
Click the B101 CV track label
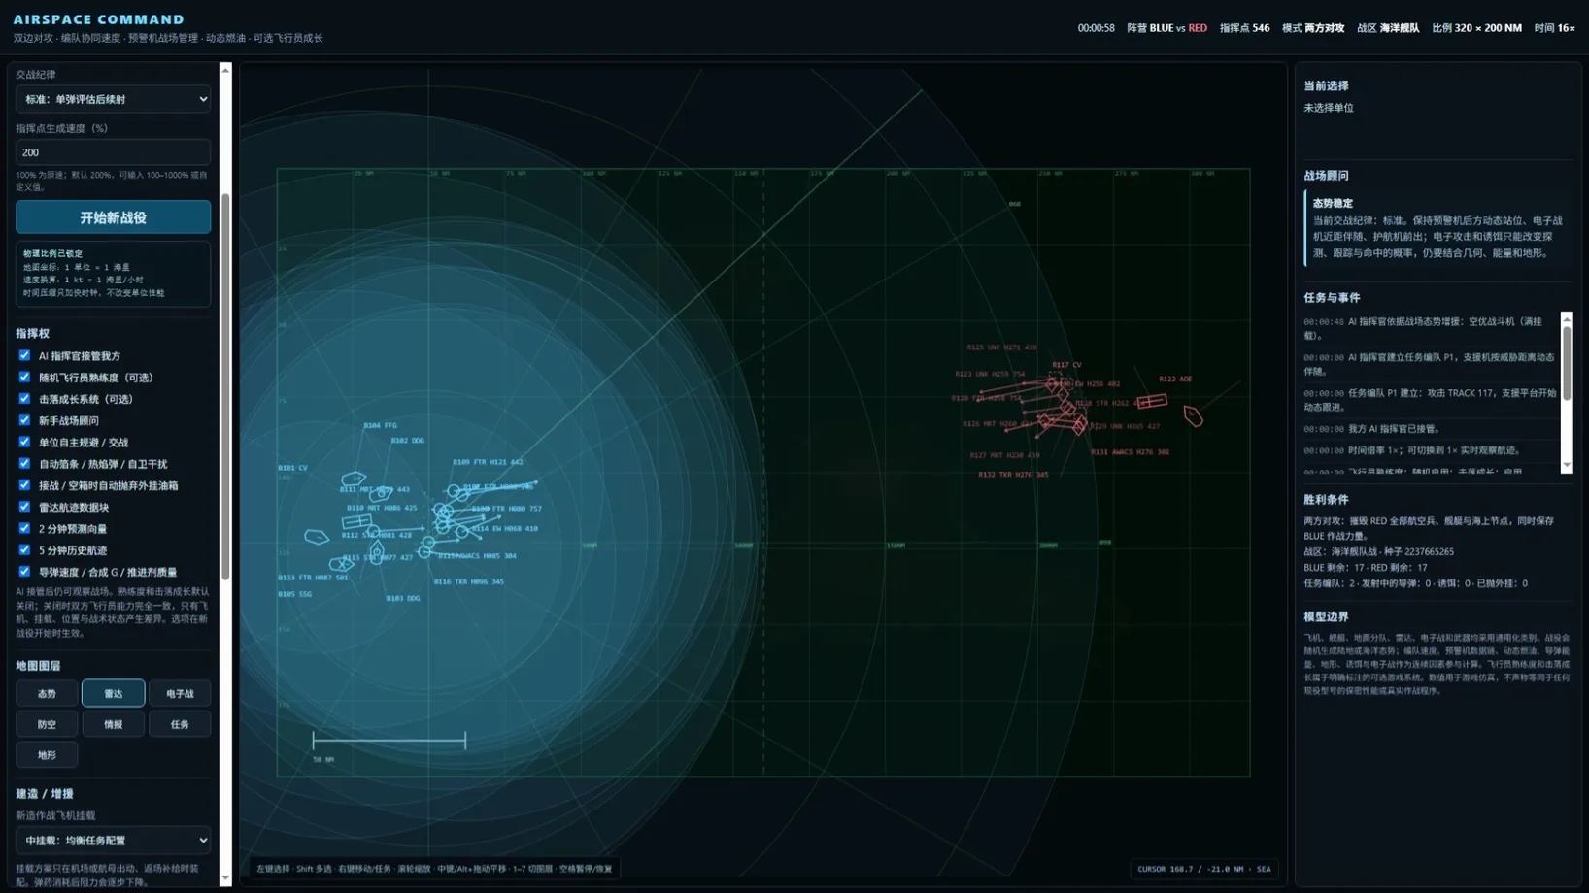coord(292,468)
